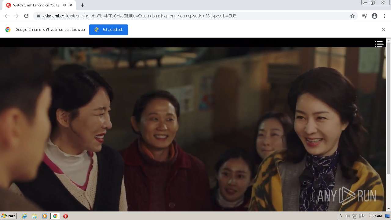This screenshot has width=391, height=220.
Task: Open the network tray icon
Action: pyautogui.click(x=355, y=216)
